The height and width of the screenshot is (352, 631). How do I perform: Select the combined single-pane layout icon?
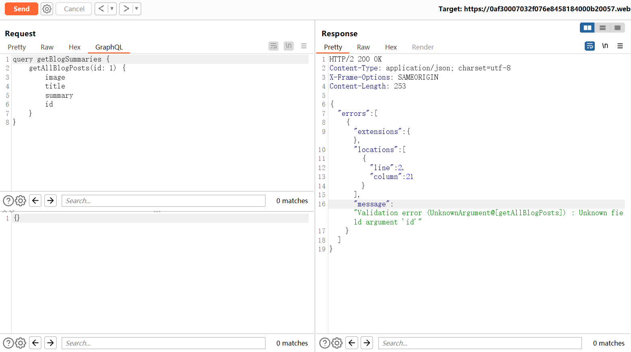click(617, 28)
